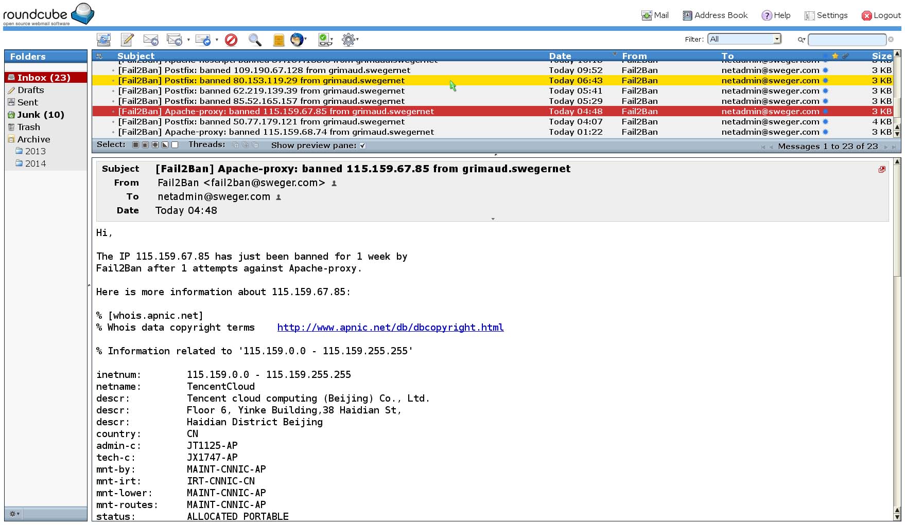Click the Forward message icon

[x=203, y=40]
